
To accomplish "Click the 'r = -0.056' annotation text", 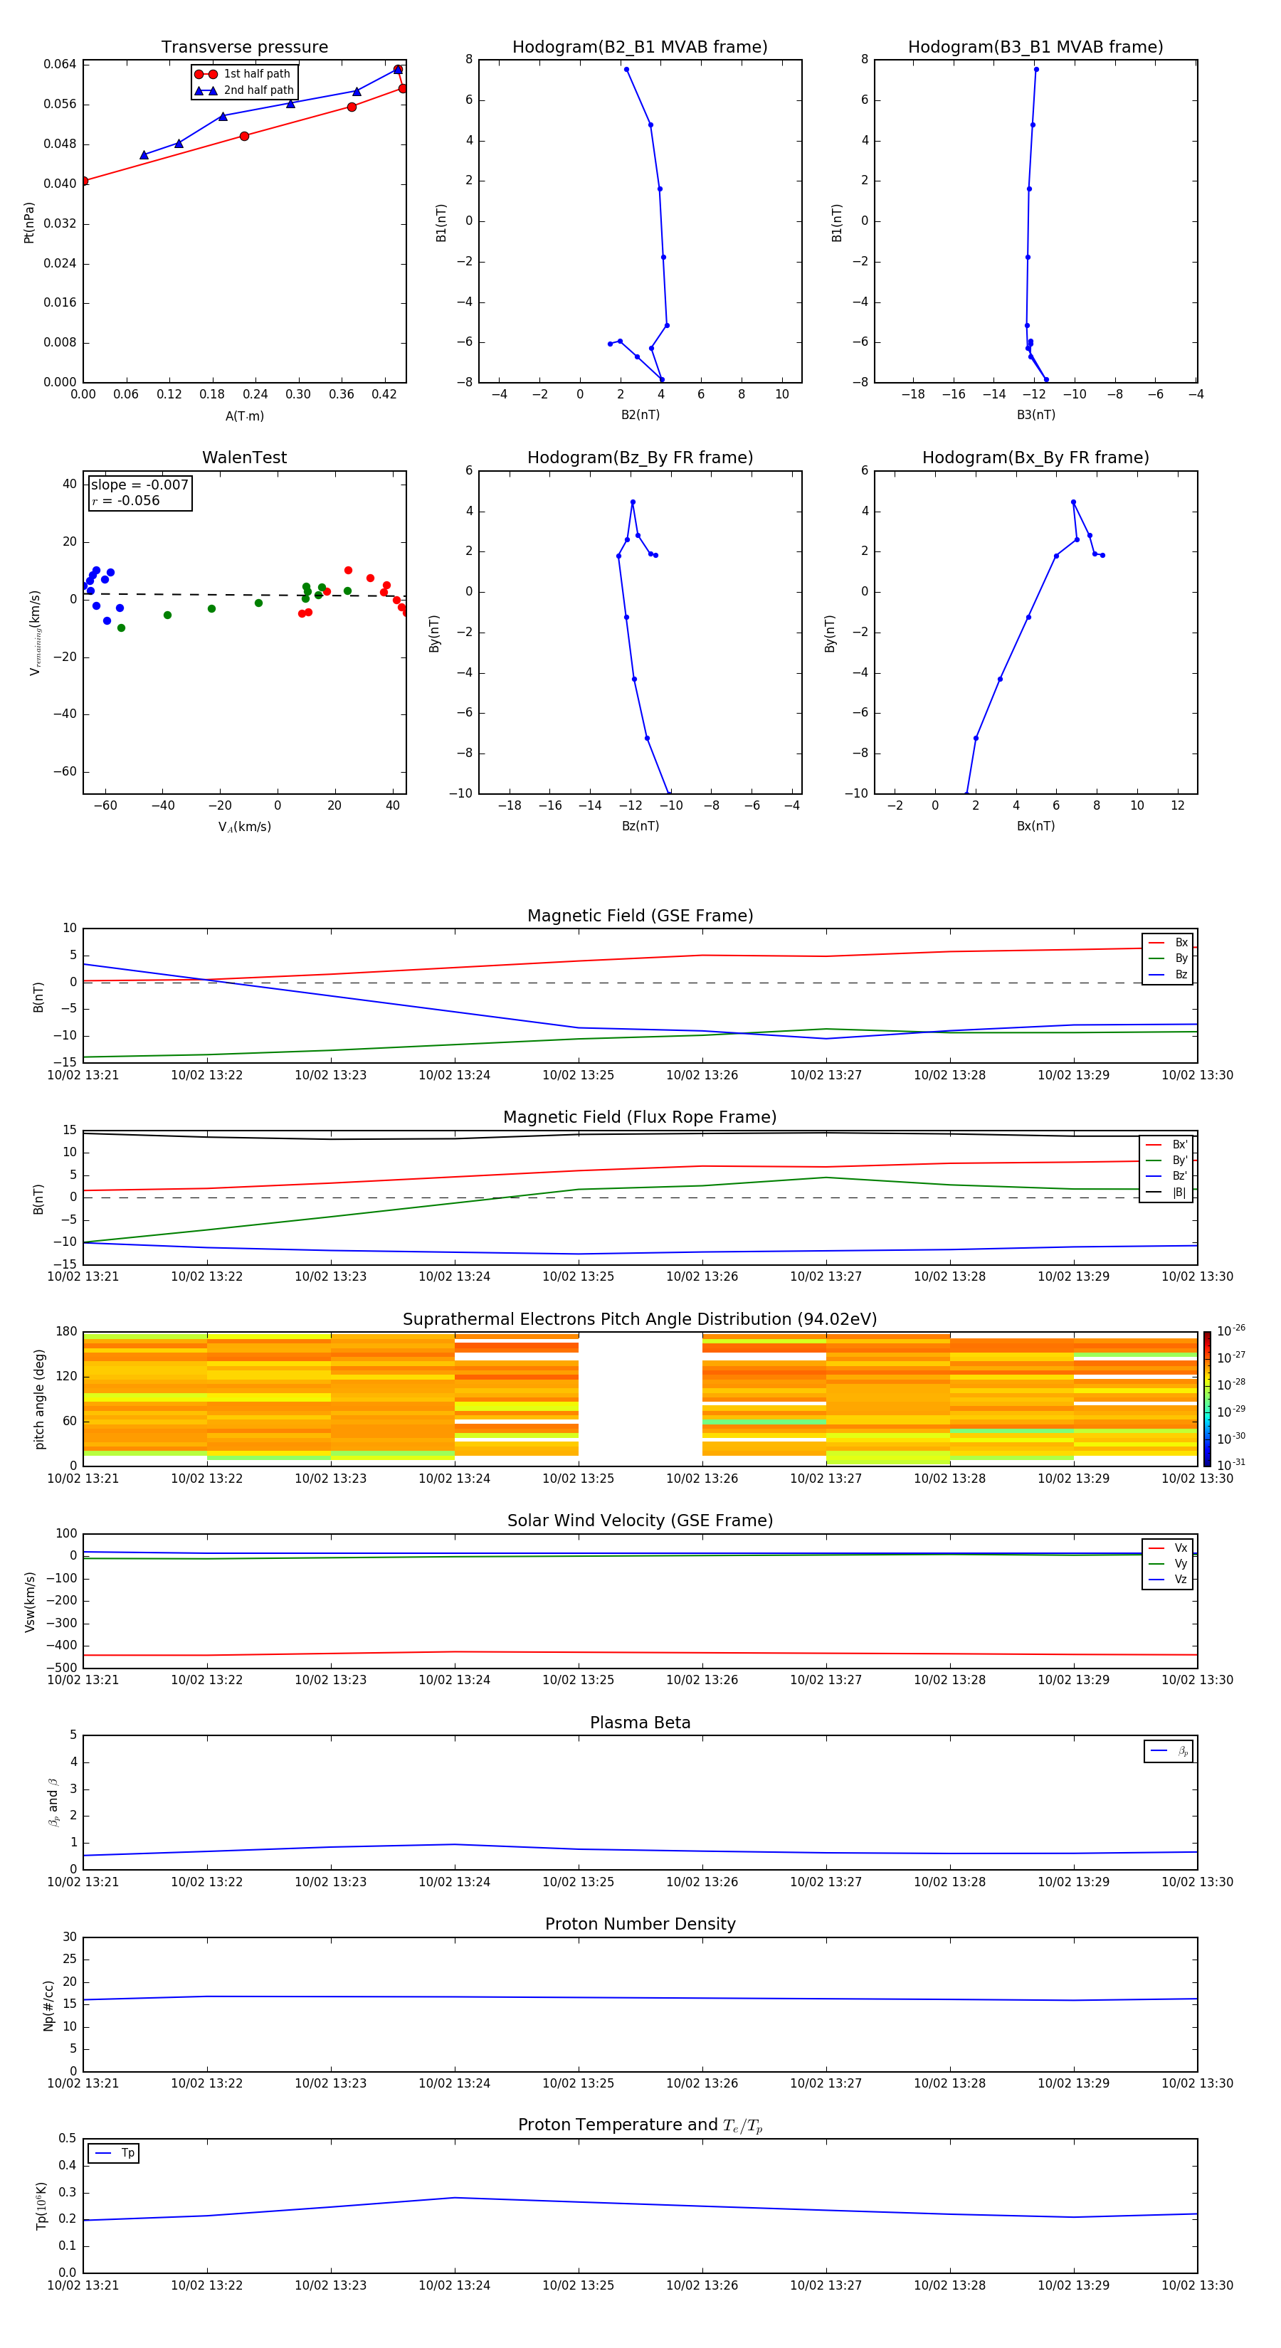I will coord(126,500).
